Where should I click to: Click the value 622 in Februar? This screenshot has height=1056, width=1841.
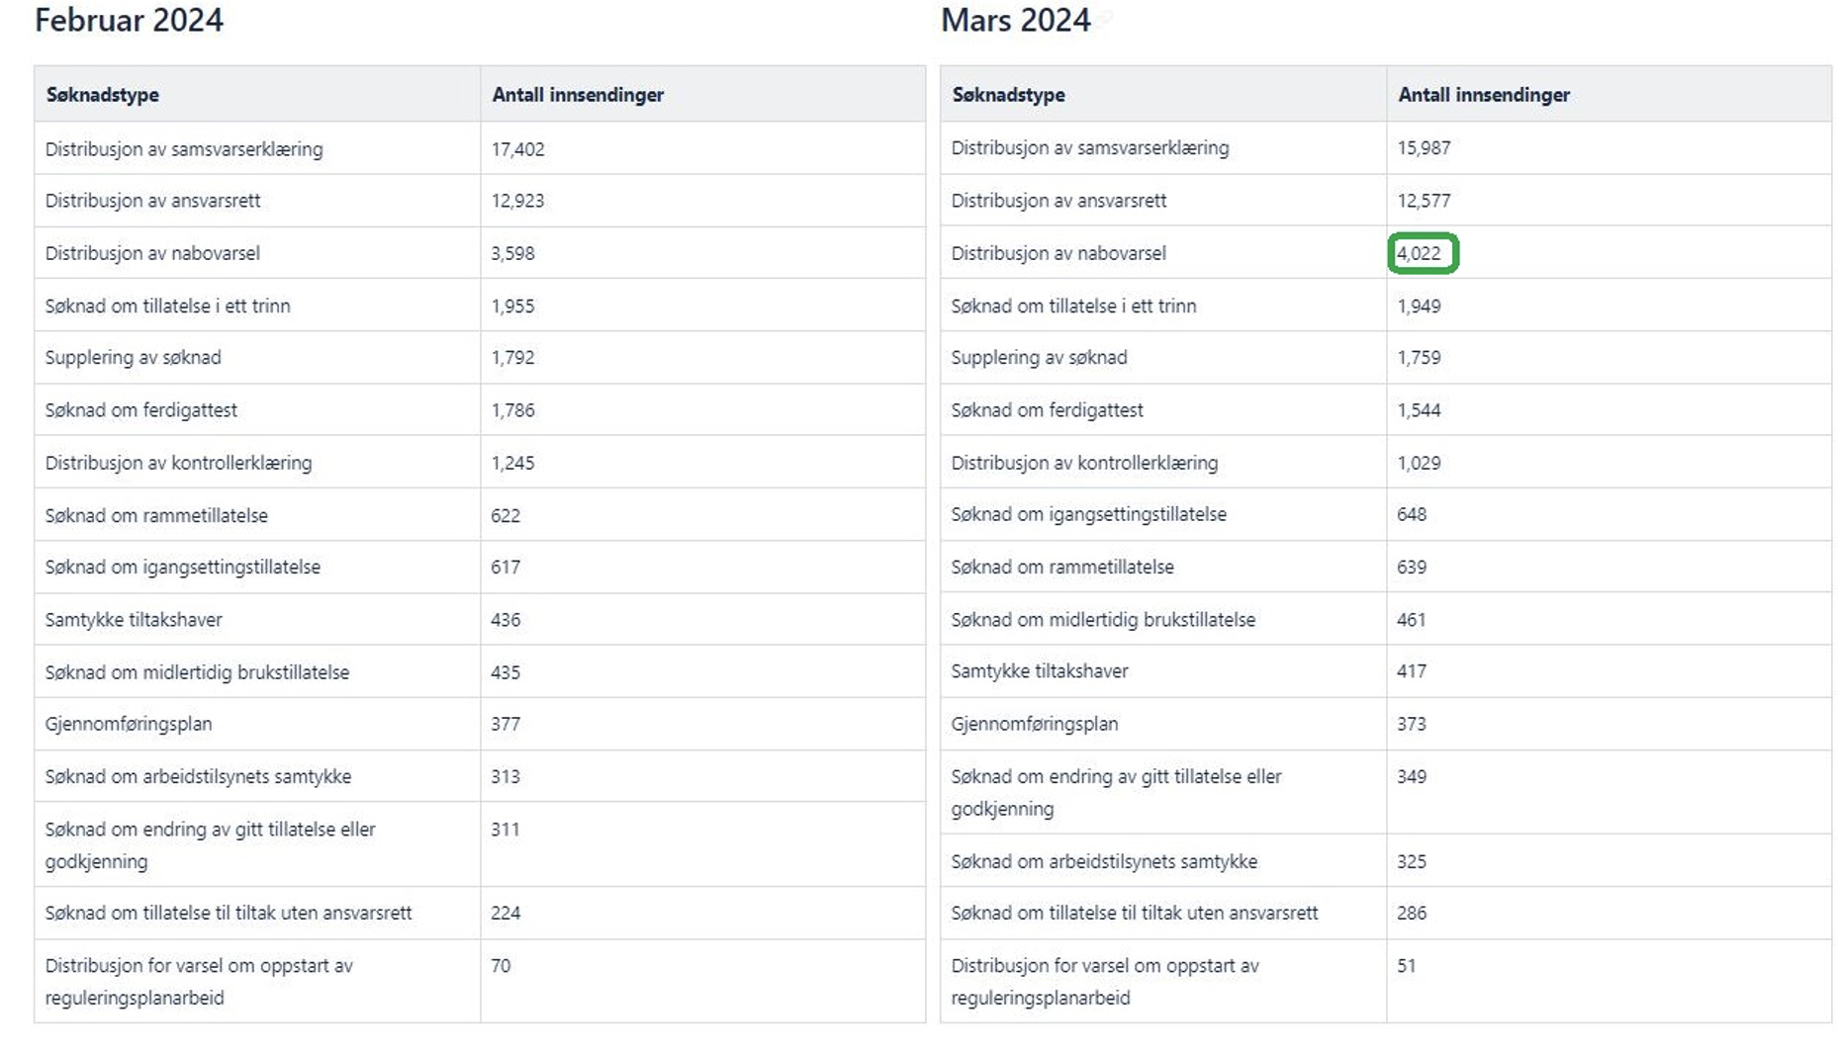506,516
